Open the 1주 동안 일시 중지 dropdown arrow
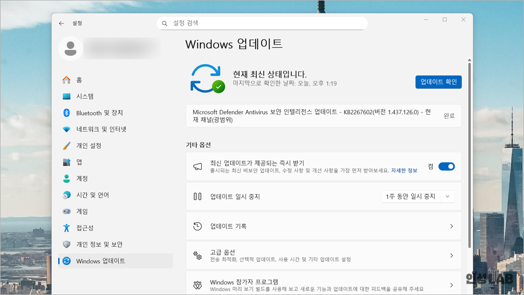 tap(448, 197)
